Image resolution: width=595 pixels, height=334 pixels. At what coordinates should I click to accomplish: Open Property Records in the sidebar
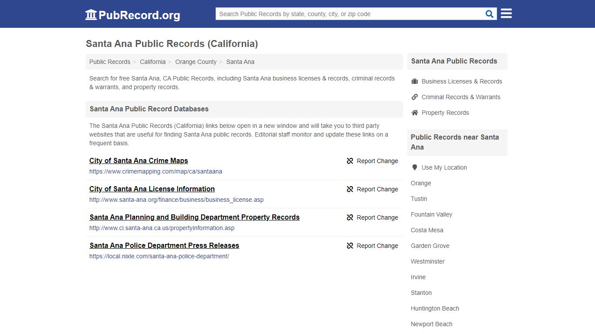(x=445, y=113)
